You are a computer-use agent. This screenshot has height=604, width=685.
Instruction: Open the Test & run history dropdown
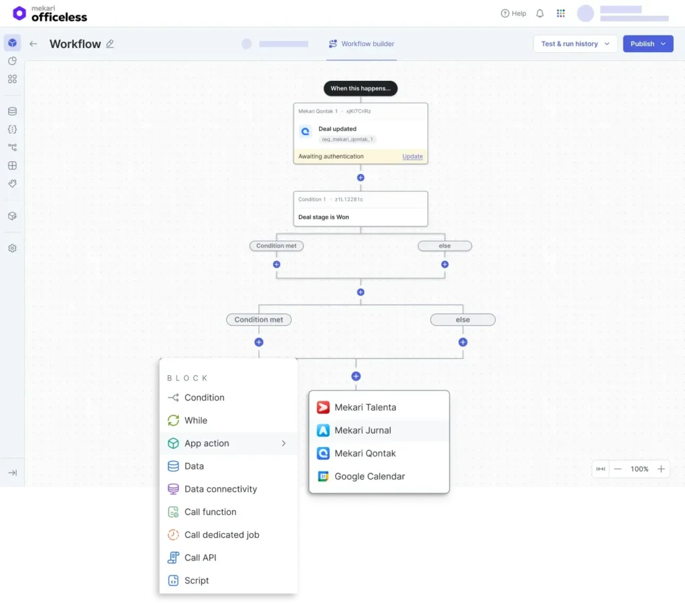tap(575, 43)
